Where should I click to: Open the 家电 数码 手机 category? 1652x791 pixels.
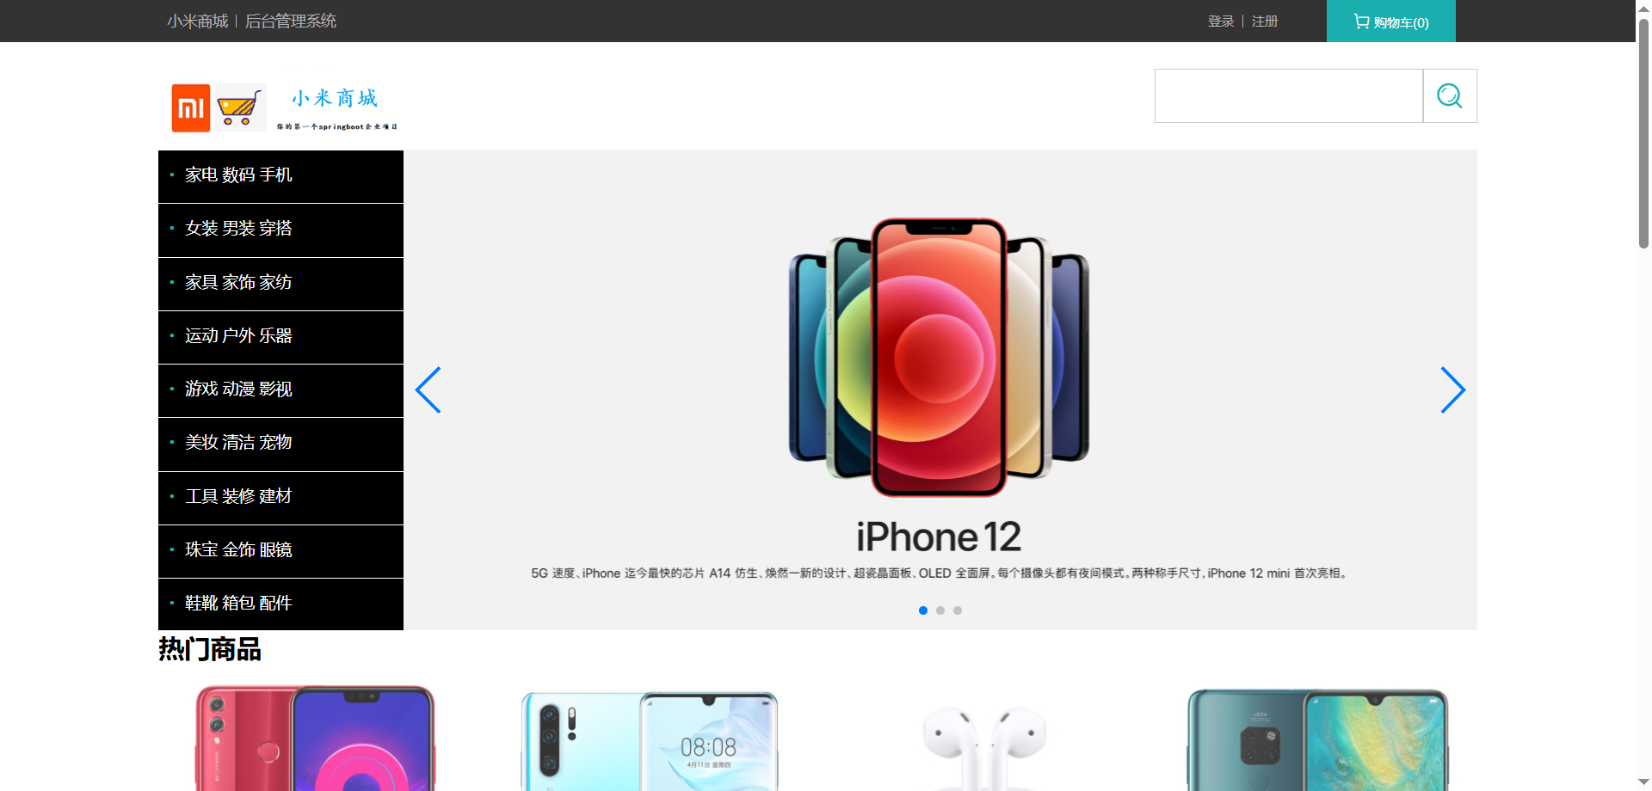[x=280, y=176]
